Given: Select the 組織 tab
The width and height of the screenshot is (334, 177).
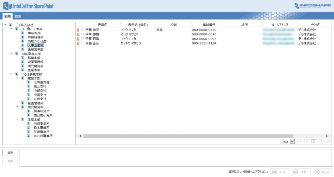Looking at the screenshot, I should (8, 16).
